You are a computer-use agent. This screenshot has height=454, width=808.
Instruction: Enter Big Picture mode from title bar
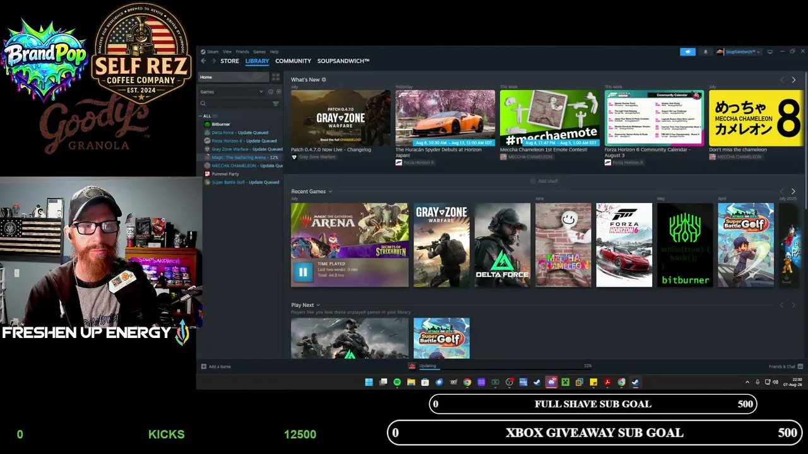(769, 52)
